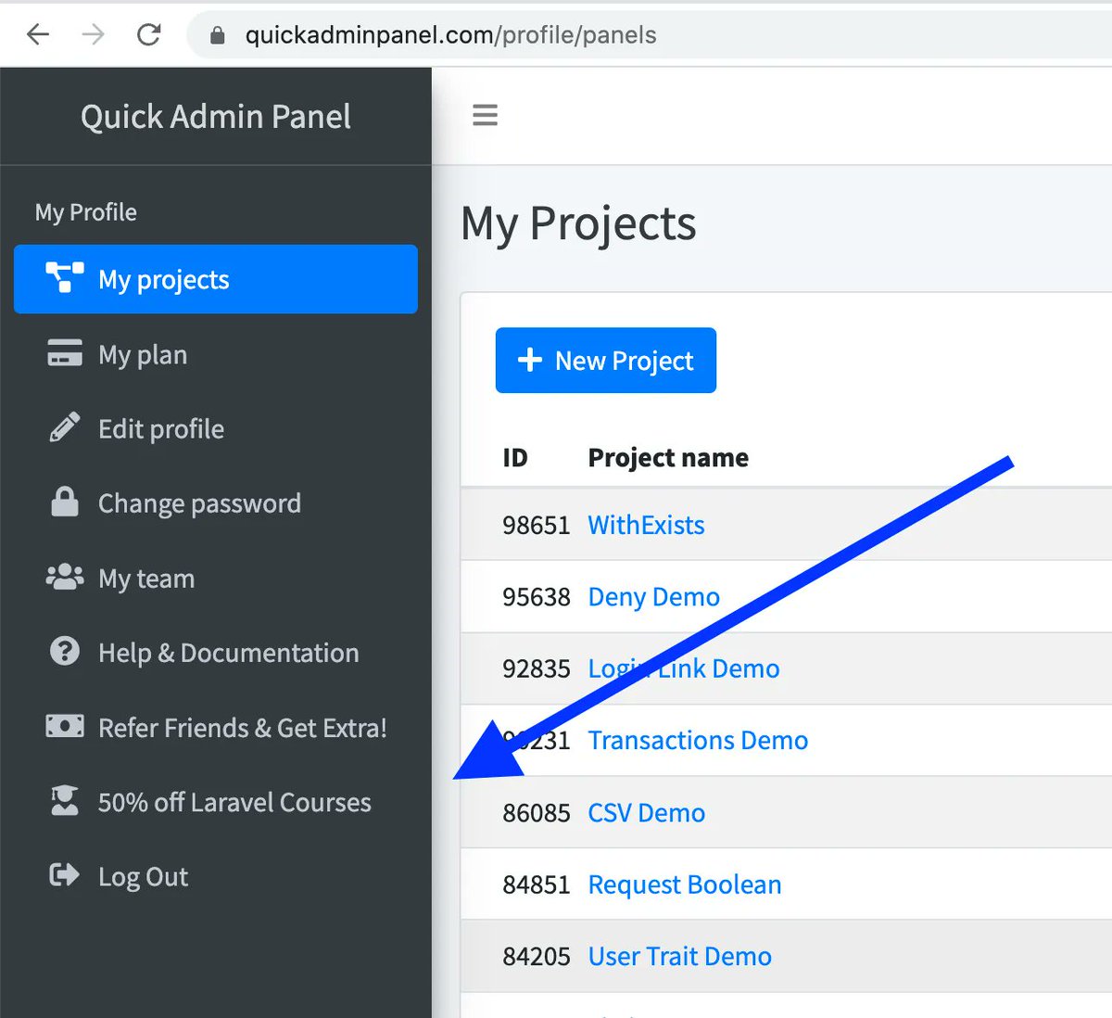Select project ID 98651
The image size is (1112, 1018).
(x=537, y=525)
